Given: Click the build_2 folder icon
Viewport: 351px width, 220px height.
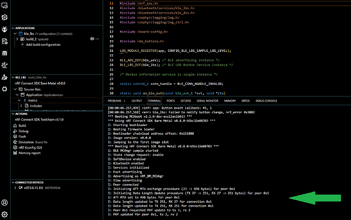Looking at the screenshot, I should pyautogui.click(x=22, y=39).
